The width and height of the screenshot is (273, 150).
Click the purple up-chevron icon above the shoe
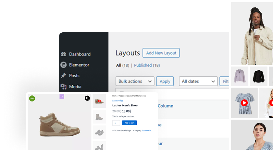pos(62,96)
